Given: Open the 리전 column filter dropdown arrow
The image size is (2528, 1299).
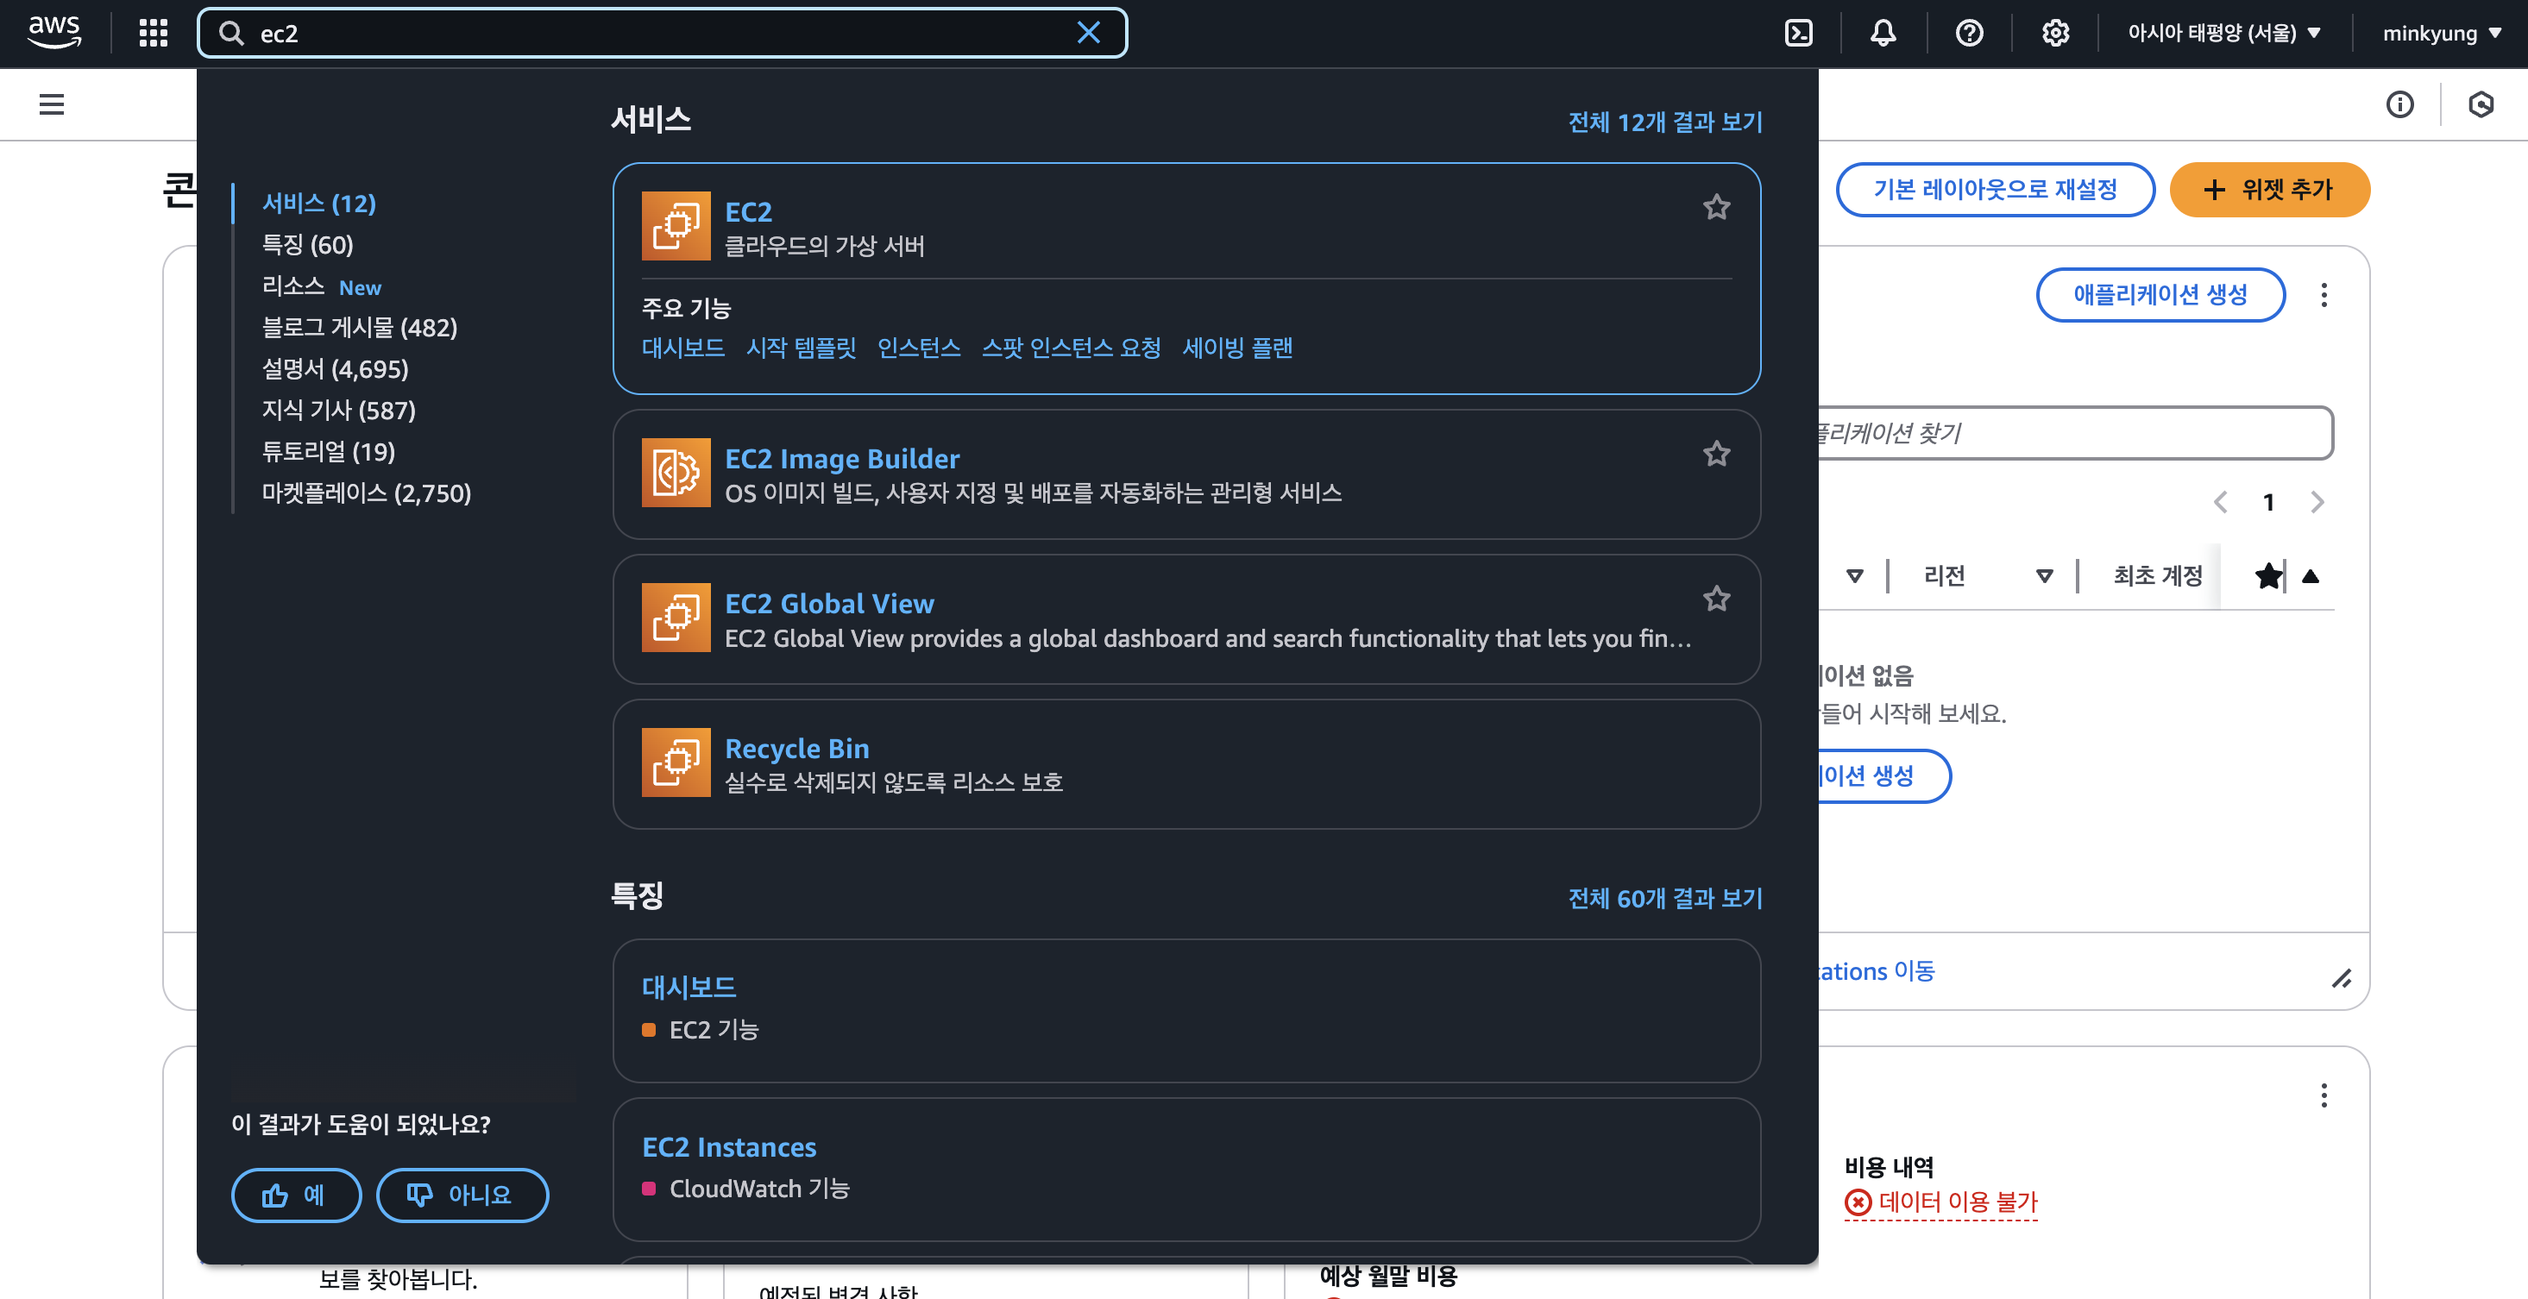Looking at the screenshot, I should click(2044, 576).
